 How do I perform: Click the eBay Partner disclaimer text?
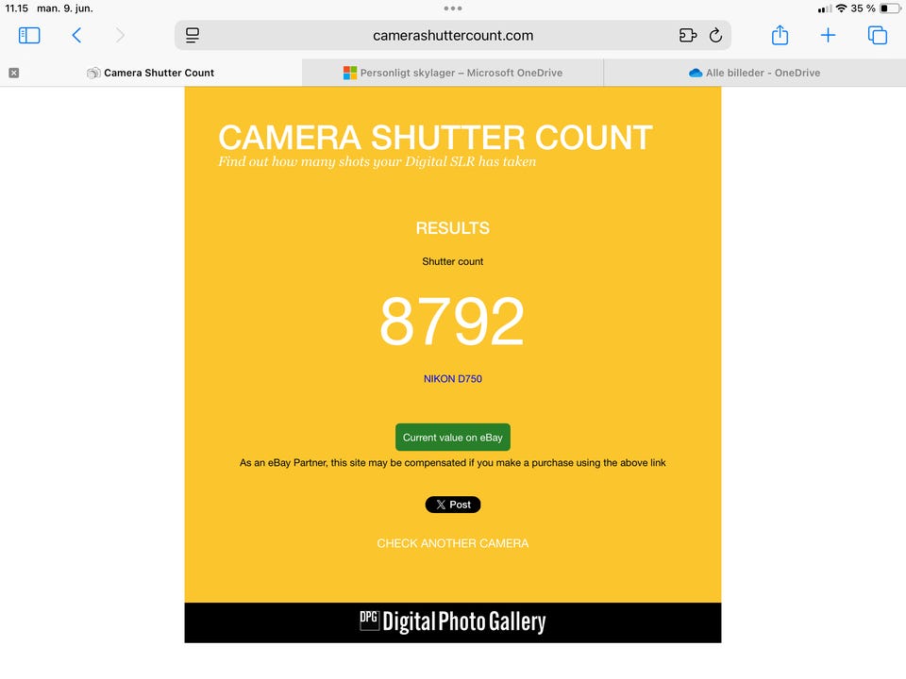453,462
